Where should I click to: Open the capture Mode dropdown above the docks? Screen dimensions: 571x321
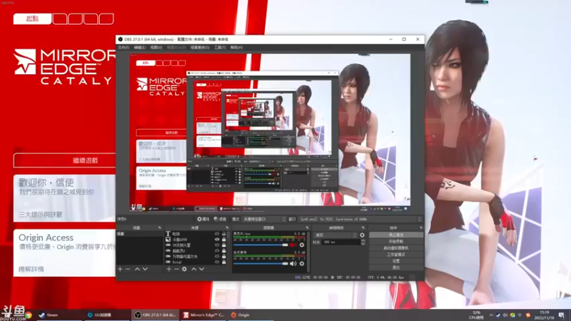264,219
